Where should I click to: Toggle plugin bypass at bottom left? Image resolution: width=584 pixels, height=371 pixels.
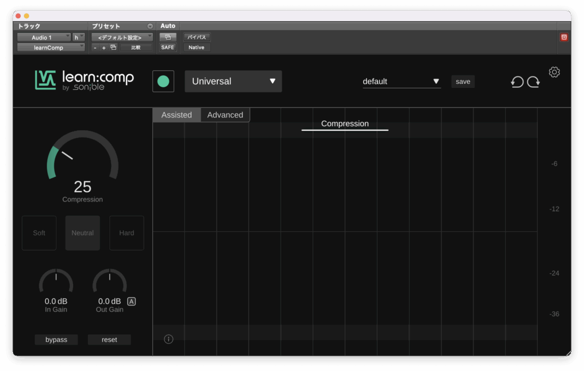(x=56, y=340)
